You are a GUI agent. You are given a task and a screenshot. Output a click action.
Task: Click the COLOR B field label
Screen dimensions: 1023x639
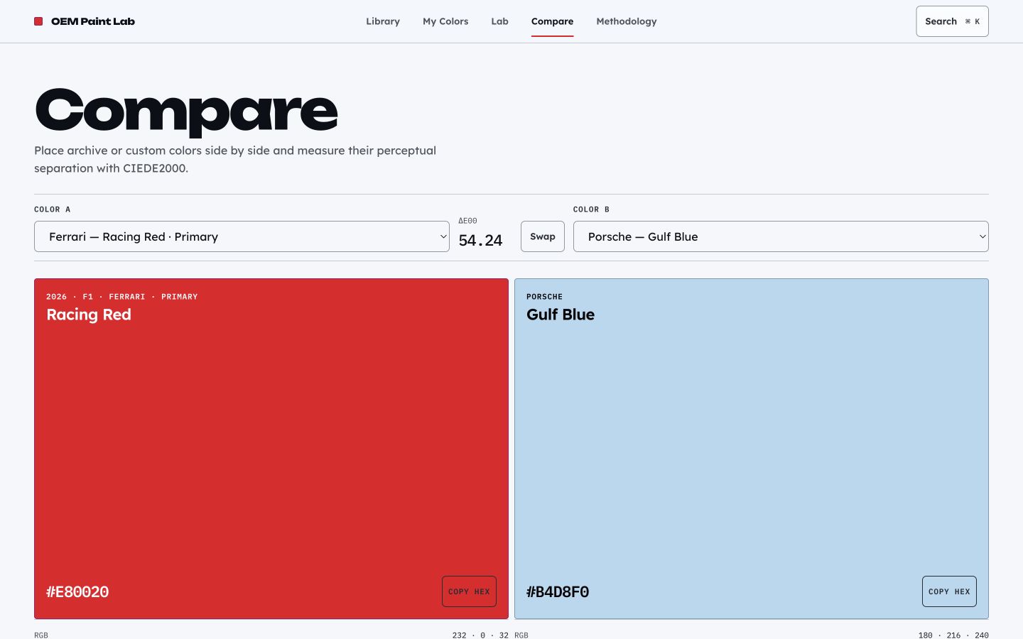(x=591, y=209)
